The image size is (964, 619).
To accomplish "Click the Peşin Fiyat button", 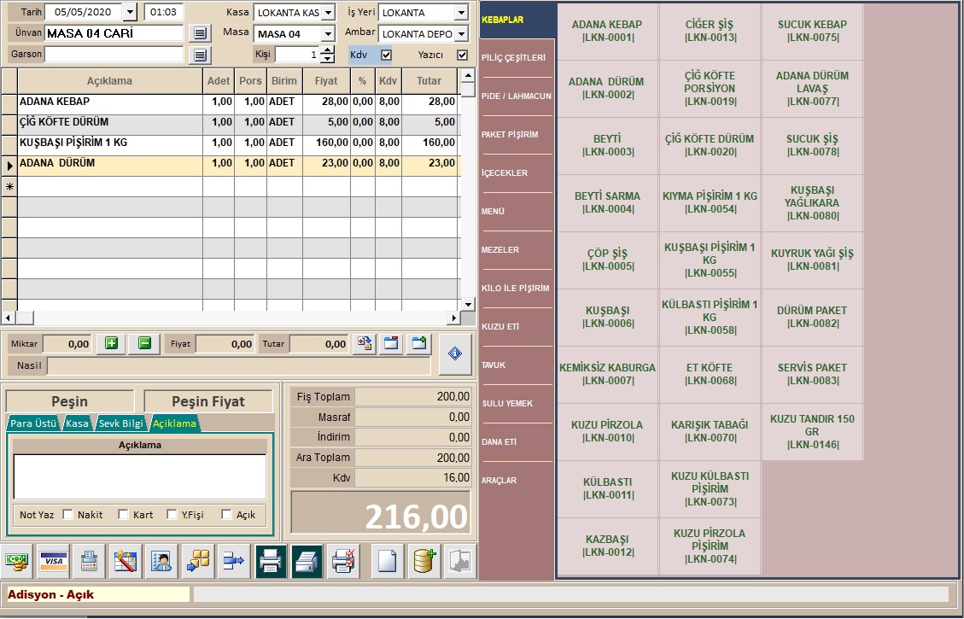I will point(208,401).
